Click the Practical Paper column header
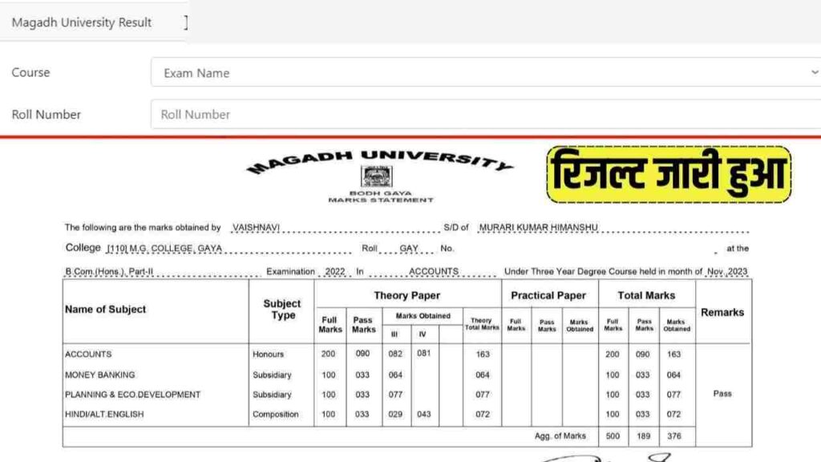 [x=549, y=296]
